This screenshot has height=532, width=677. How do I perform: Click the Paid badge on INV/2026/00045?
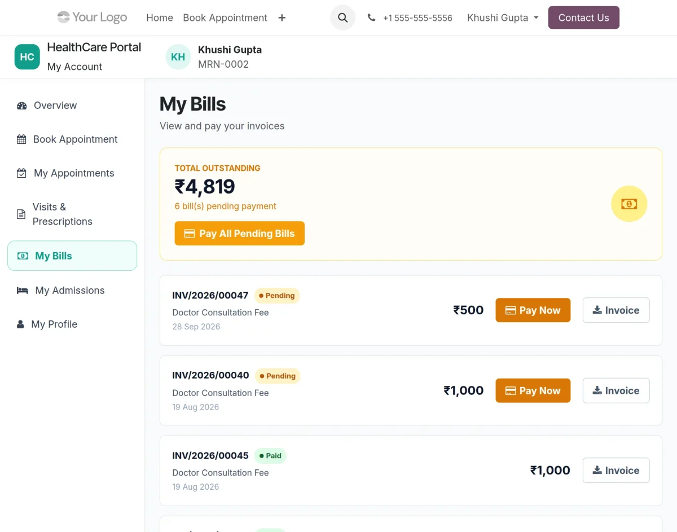pyautogui.click(x=270, y=456)
